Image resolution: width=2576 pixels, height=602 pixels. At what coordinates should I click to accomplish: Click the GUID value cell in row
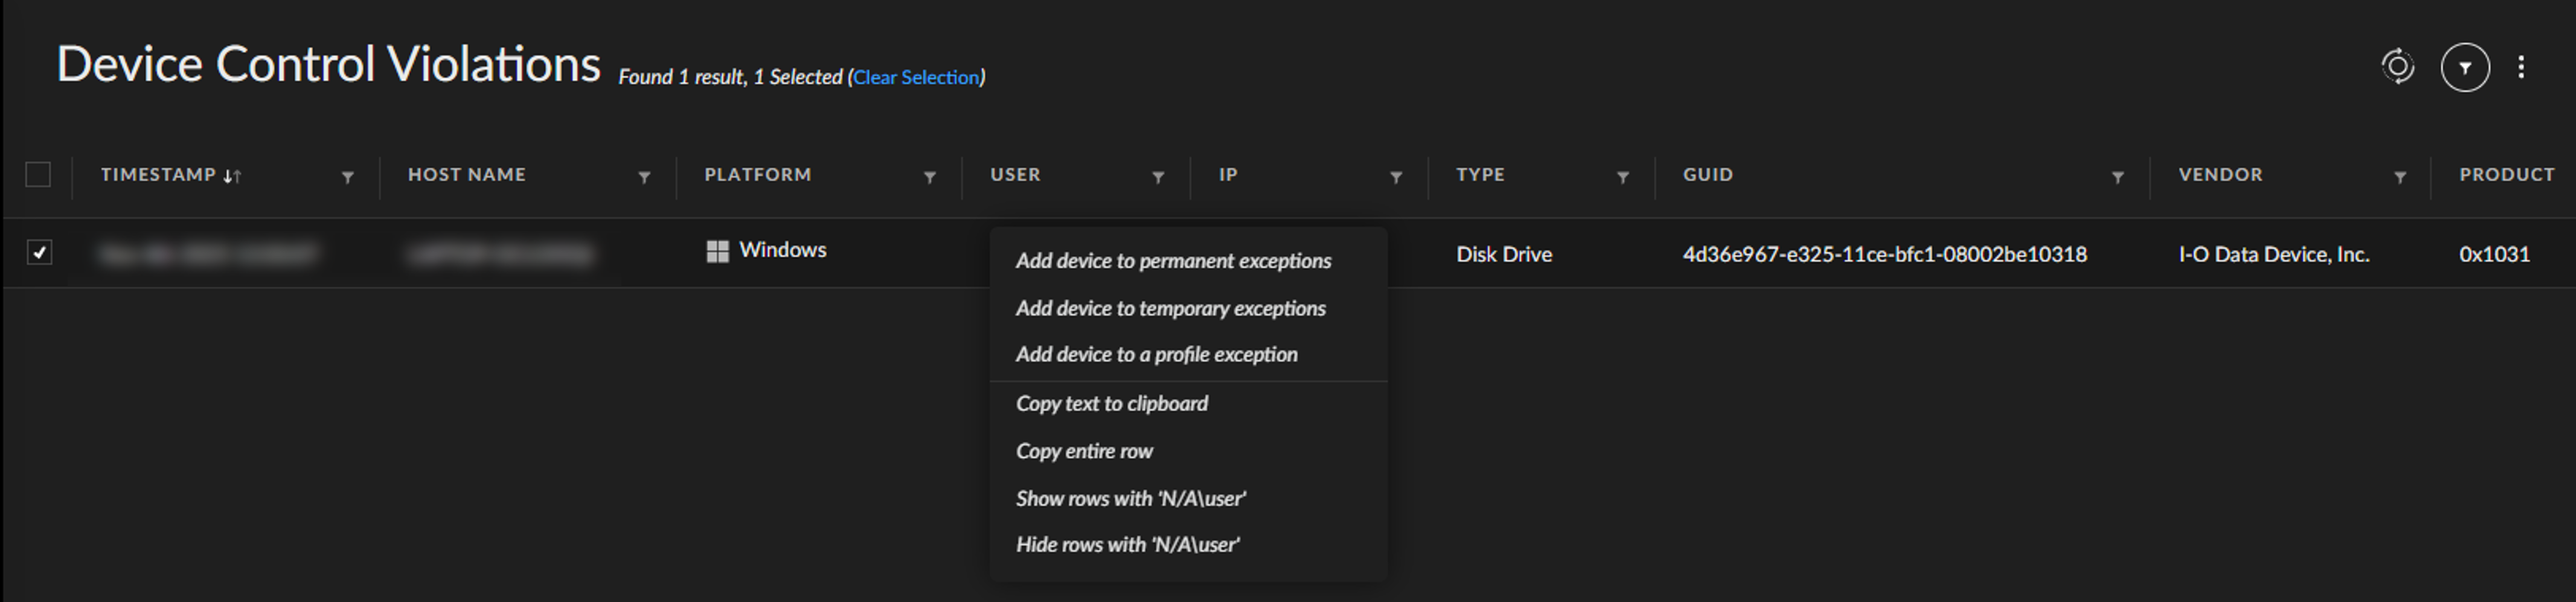tap(1884, 255)
